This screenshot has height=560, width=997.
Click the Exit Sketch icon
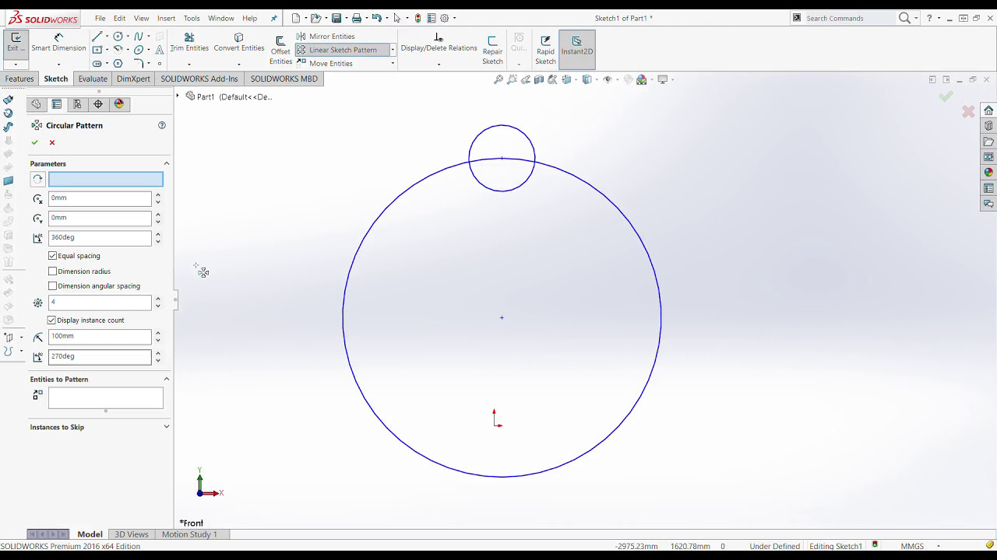tap(16, 42)
